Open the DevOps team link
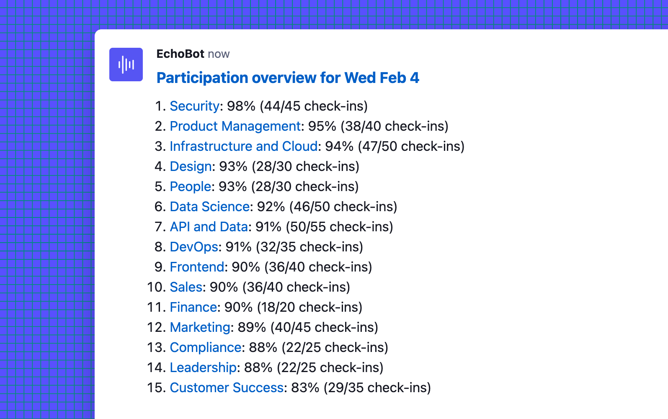668x419 pixels. point(193,247)
